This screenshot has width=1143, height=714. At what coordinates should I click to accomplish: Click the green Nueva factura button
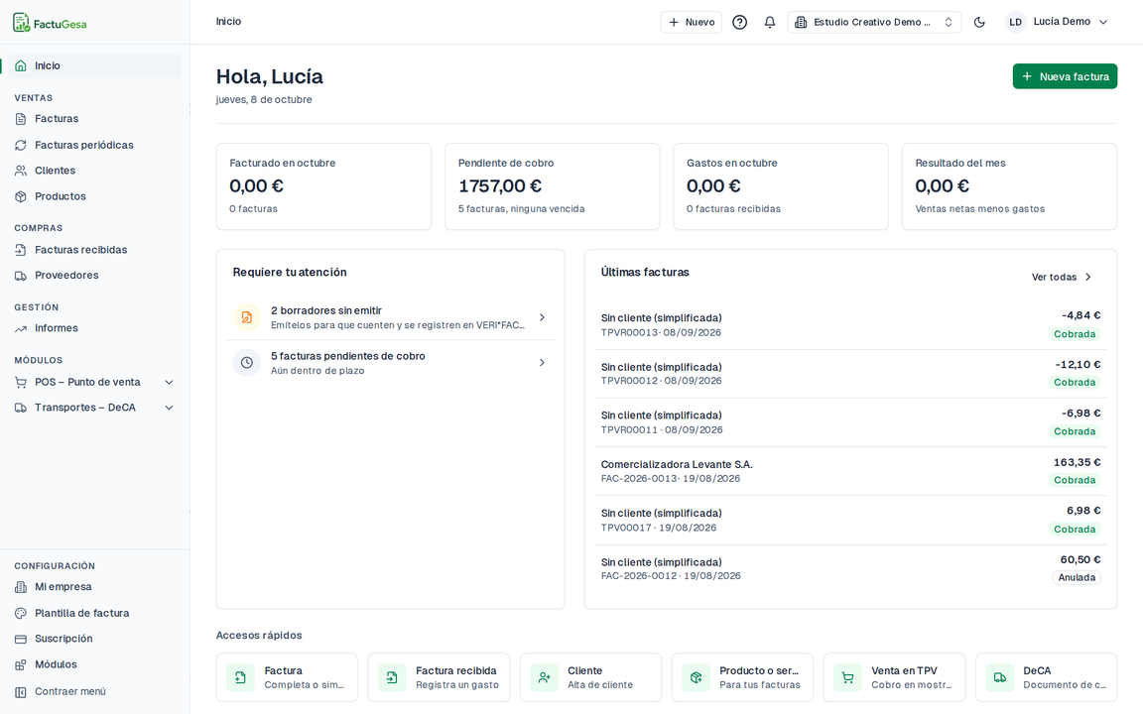tap(1065, 76)
